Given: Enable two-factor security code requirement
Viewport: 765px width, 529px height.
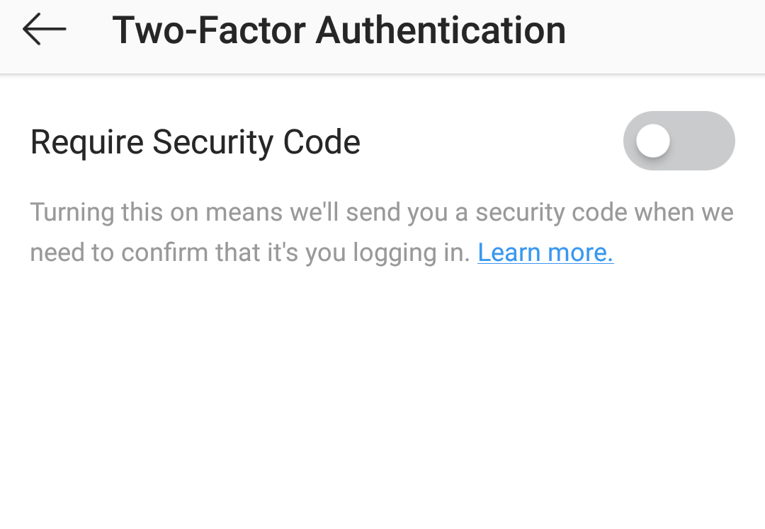Looking at the screenshot, I should click(679, 141).
